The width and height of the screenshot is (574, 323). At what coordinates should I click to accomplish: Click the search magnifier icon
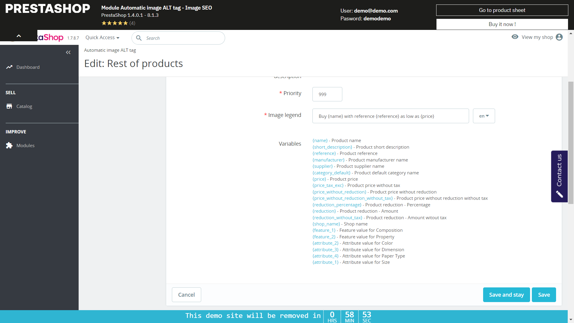(x=139, y=38)
